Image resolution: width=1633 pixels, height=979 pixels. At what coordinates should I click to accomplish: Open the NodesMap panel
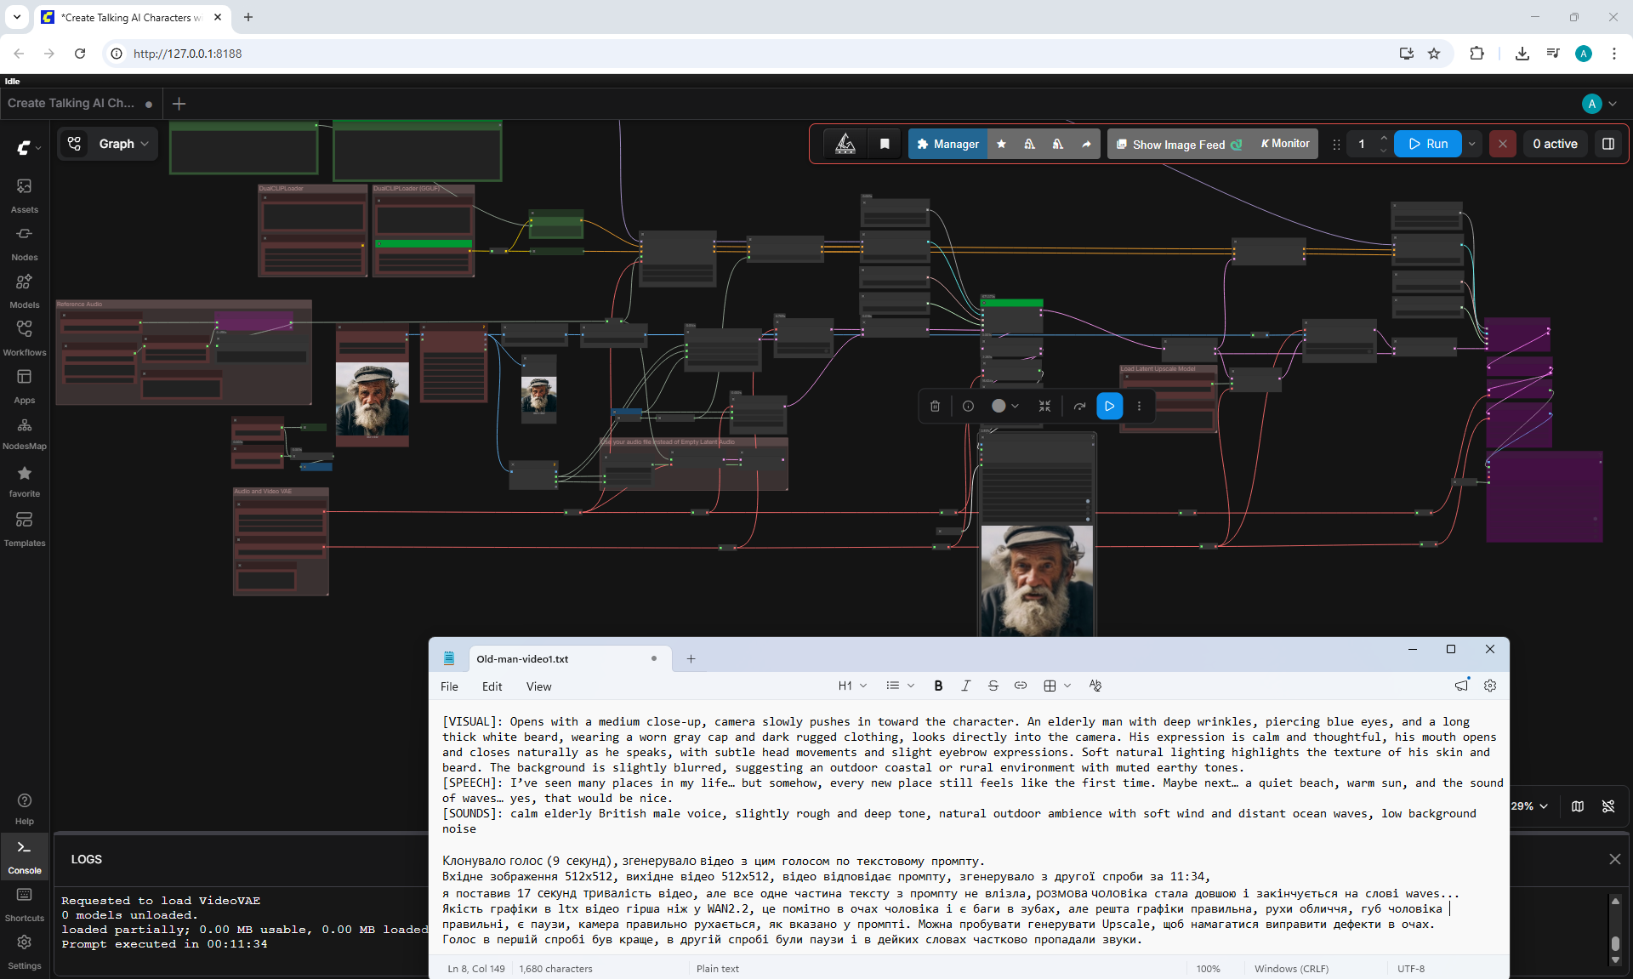point(24,433)
